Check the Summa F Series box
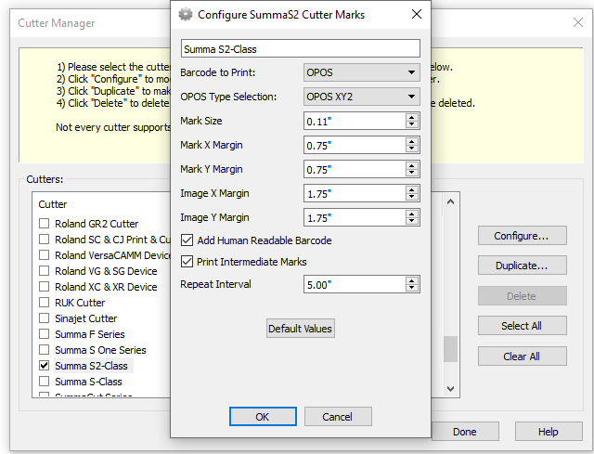Viewport: 594px width, 454px height. (x=45, y=334)
